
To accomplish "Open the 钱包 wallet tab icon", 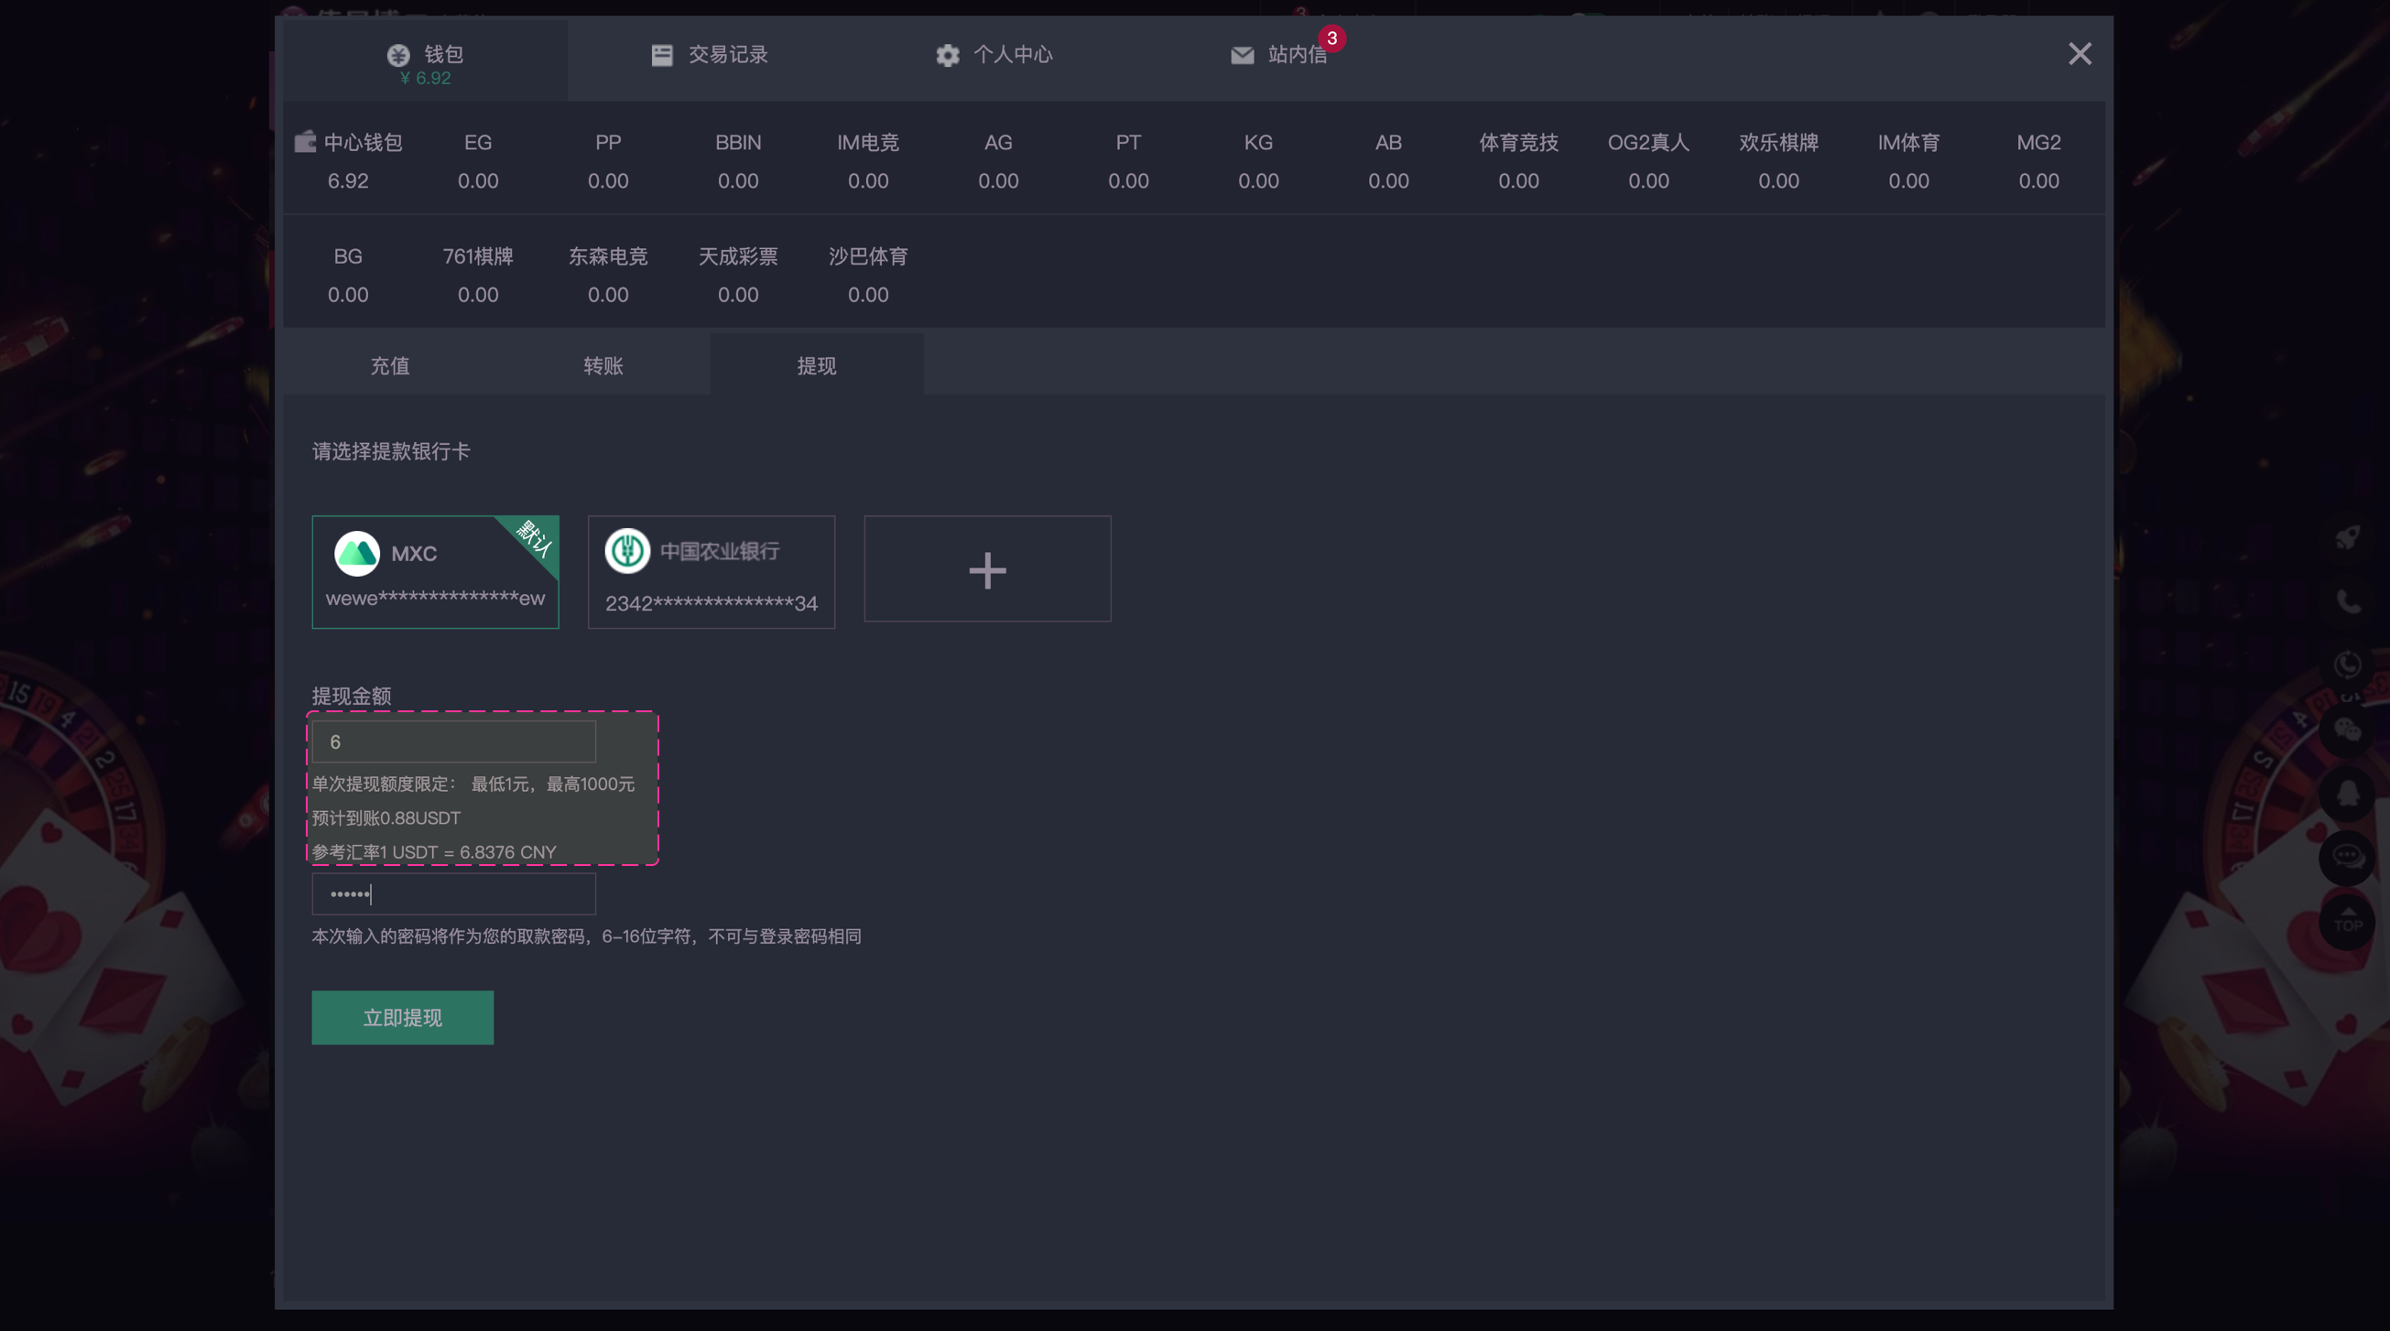I will [x=398, y=55].
